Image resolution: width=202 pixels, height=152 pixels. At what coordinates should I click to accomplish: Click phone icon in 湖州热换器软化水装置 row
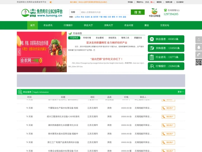164,125
